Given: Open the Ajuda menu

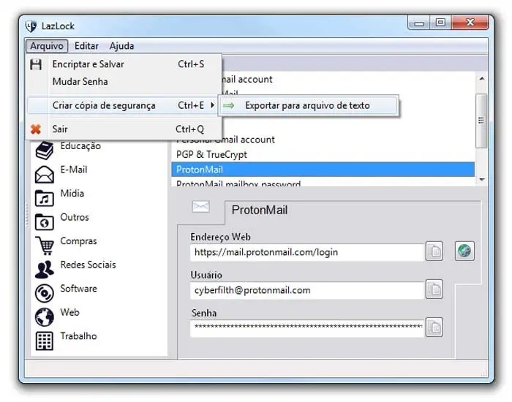Looking at the screenshot, I should coord(121,46).
